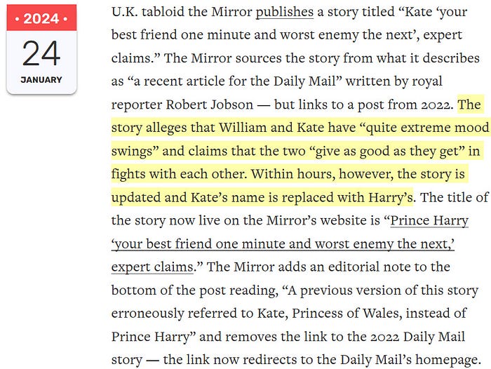Viewport: 491px width, 369px height.
Task: Click the "expert claims" underlined link text
Action: coord(152,267)
